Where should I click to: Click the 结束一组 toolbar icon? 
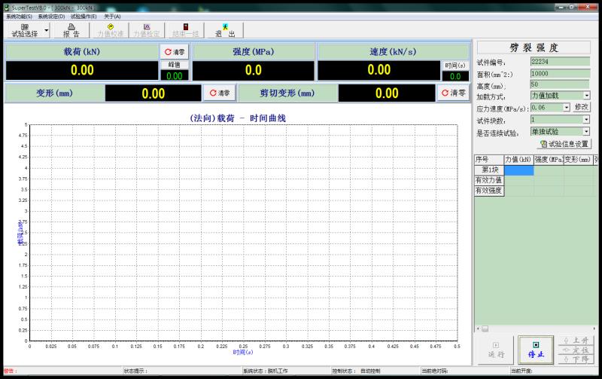coord(185,30)
